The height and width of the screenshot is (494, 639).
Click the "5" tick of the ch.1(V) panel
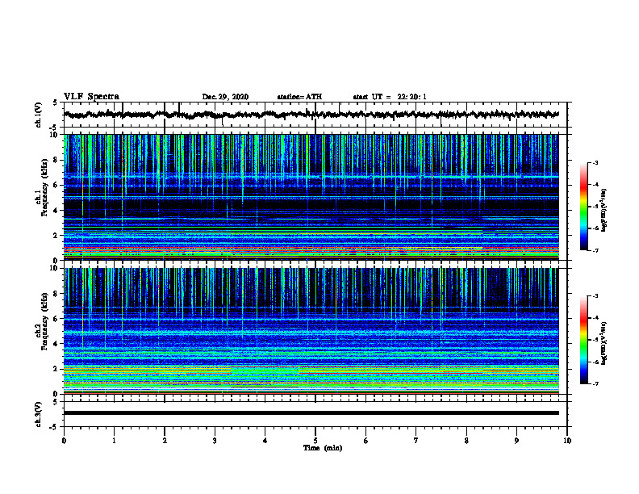(55, 103)
